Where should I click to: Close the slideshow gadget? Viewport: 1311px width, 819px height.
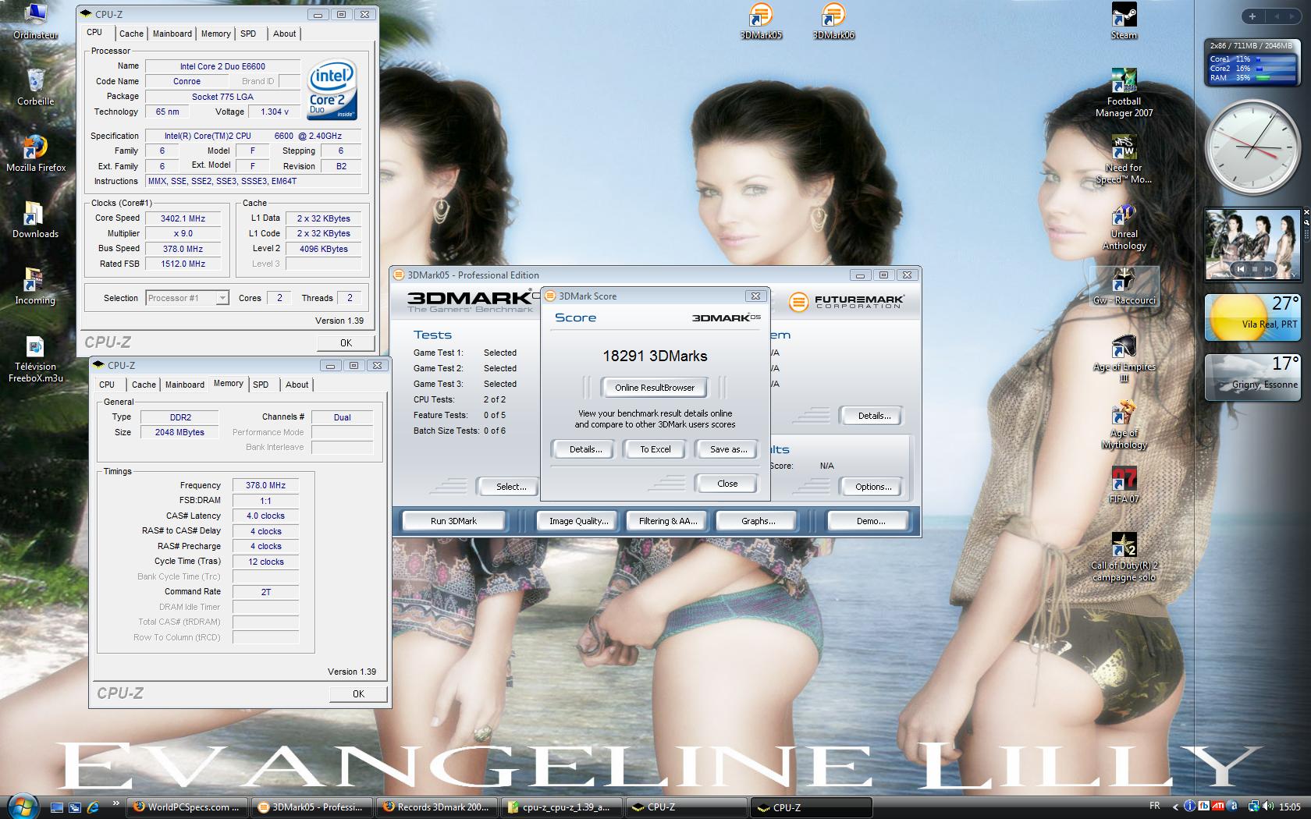1307,211
